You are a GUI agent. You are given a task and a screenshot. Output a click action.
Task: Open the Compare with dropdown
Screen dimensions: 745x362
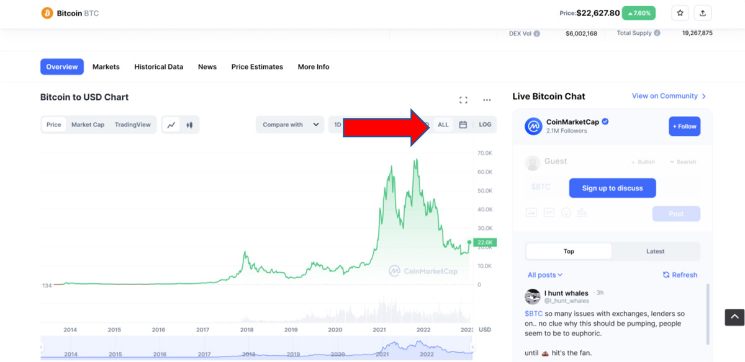tap(290, 125)
